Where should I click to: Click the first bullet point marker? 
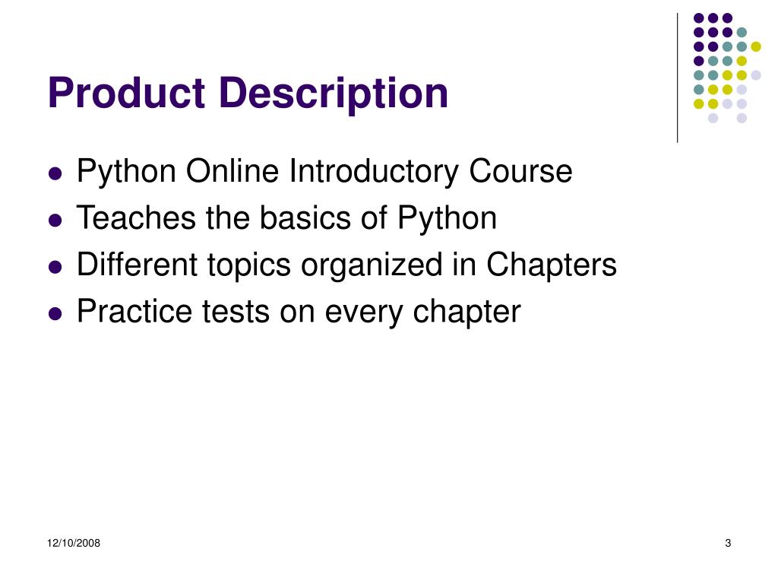point(55,174)
